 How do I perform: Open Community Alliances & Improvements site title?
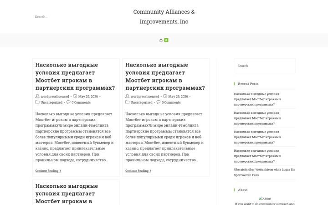164,16
